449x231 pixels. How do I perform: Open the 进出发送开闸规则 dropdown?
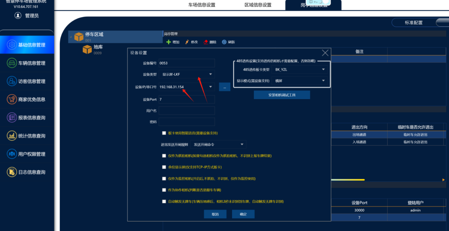(218, 145)
